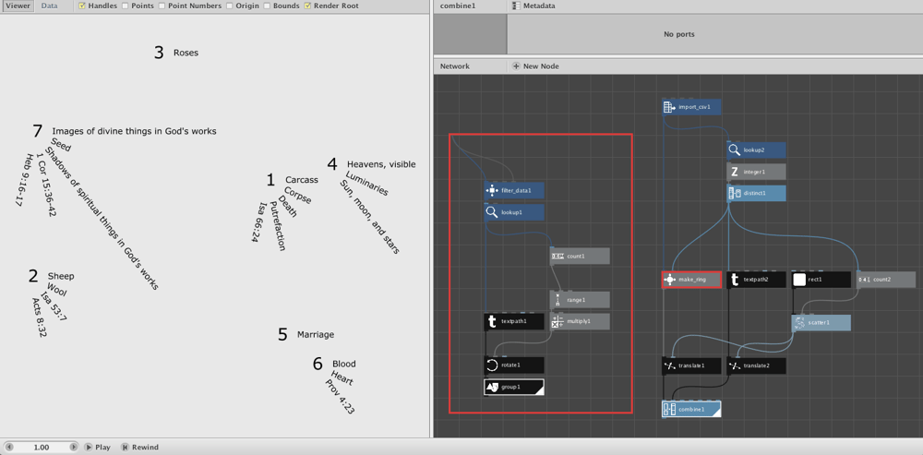Click the group1 node icon
The image size is (923, 455).
click(492, 387)
